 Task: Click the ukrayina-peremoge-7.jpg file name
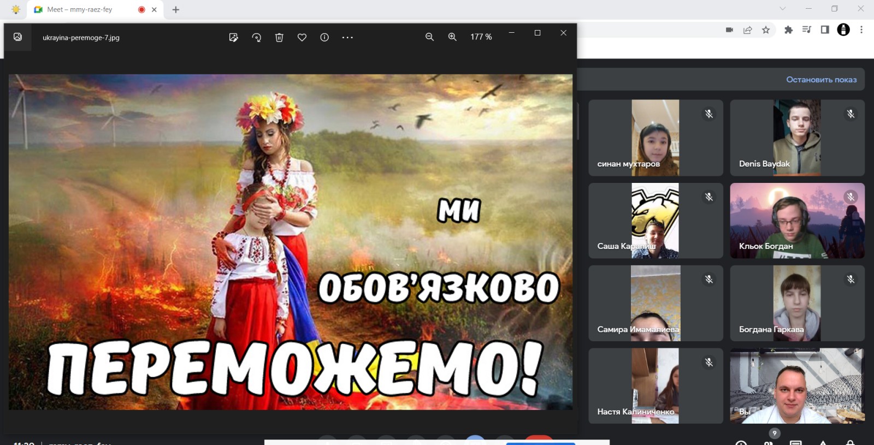coord(81,38)
